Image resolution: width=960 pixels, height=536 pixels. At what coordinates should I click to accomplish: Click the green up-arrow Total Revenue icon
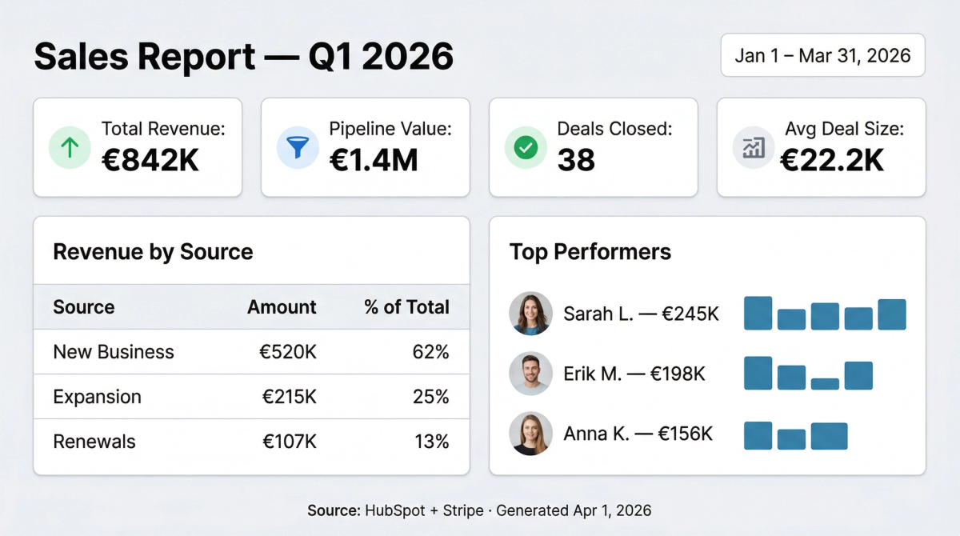pos(70,148)
